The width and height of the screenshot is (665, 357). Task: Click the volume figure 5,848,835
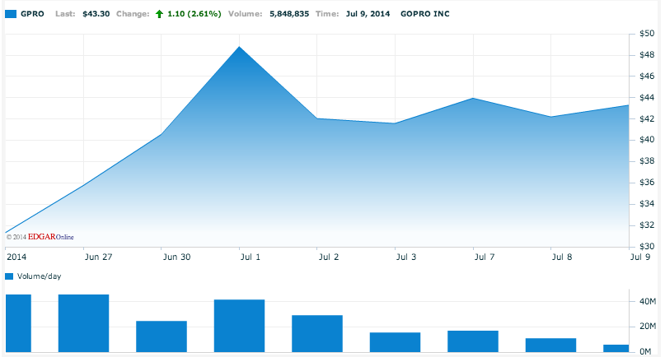point(289,14)
